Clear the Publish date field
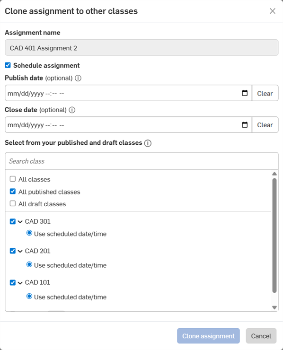Viewport: 283px width, 350px height. point(265,93)
